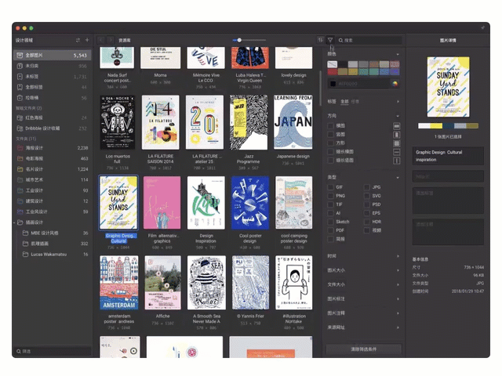Collapse the 方向 orientation section
502x376 pixels.
point(398,116)
